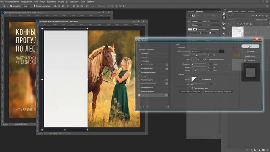Image resolution: width=270 pixels, height=152 pixels.
Task: Click the live shape properties icon in Properties
Action: (x=190, y=16)
